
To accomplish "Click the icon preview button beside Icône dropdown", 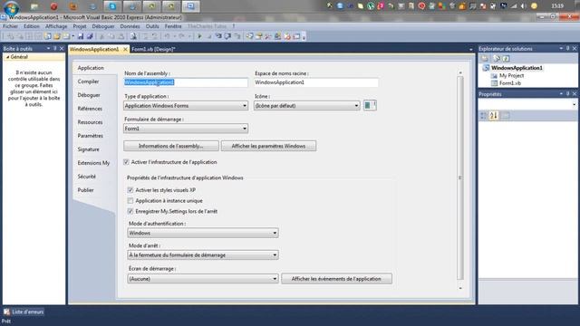I will pos(370,105).
